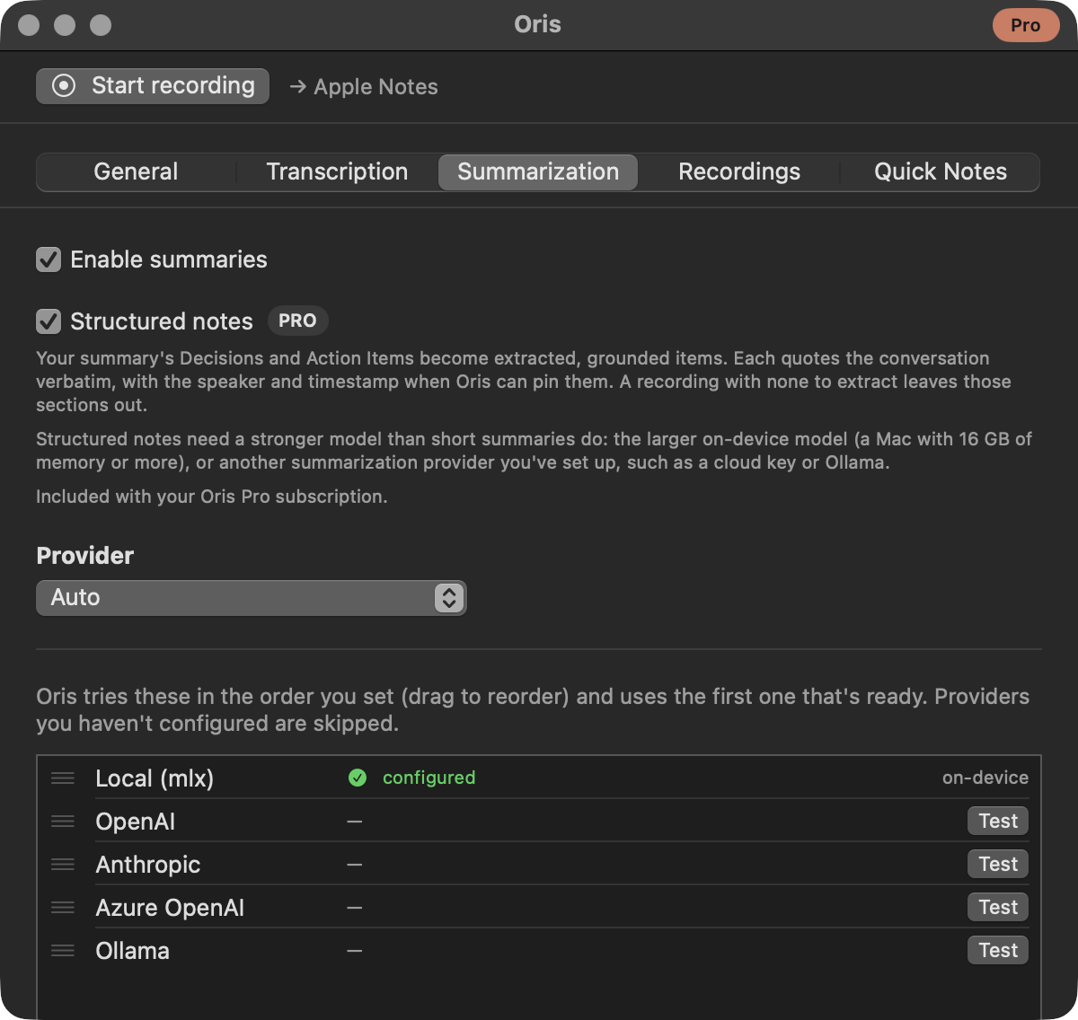Select the Local (mlx) provider row
Image resolution: width=1078 pixels, height=1020 pixels.
pyautogui.click(x=539, y=778)
